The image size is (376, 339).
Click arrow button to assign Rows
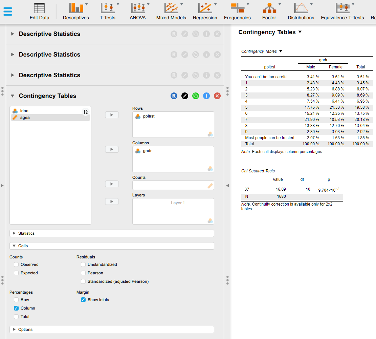(x=112, y=115)
